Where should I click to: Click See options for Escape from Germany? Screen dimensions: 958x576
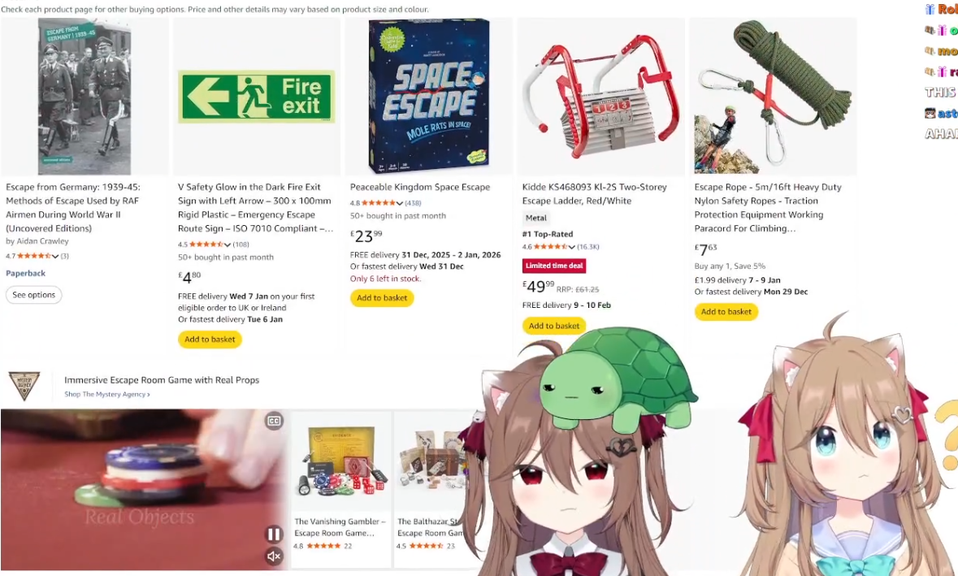33,294
